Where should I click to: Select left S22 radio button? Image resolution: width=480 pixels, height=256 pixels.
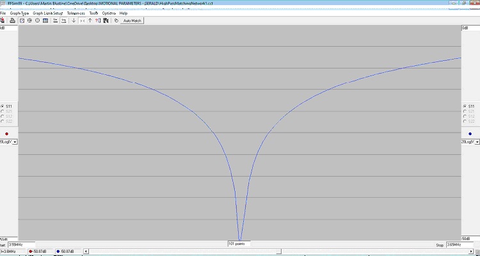3,122
